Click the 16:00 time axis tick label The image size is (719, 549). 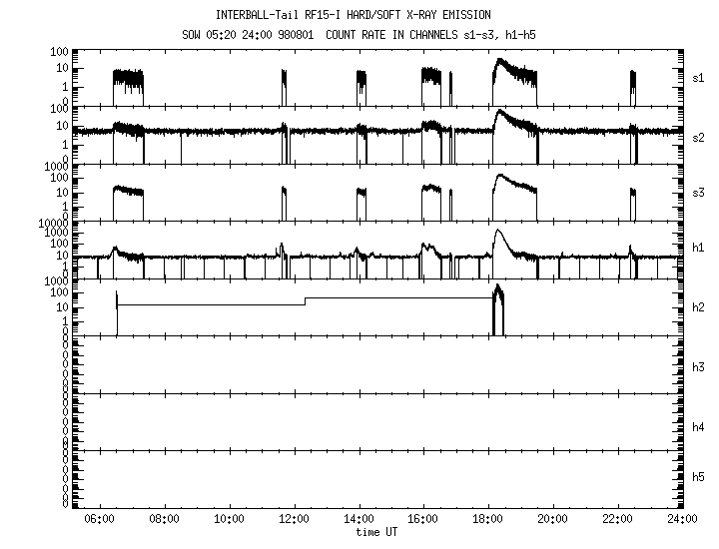click(x=423, y=519)
